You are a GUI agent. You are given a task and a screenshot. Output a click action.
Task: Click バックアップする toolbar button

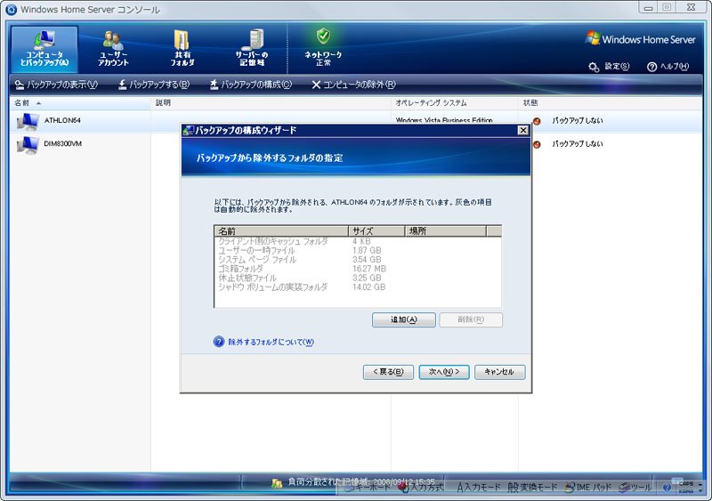click(x=153, y=85)
